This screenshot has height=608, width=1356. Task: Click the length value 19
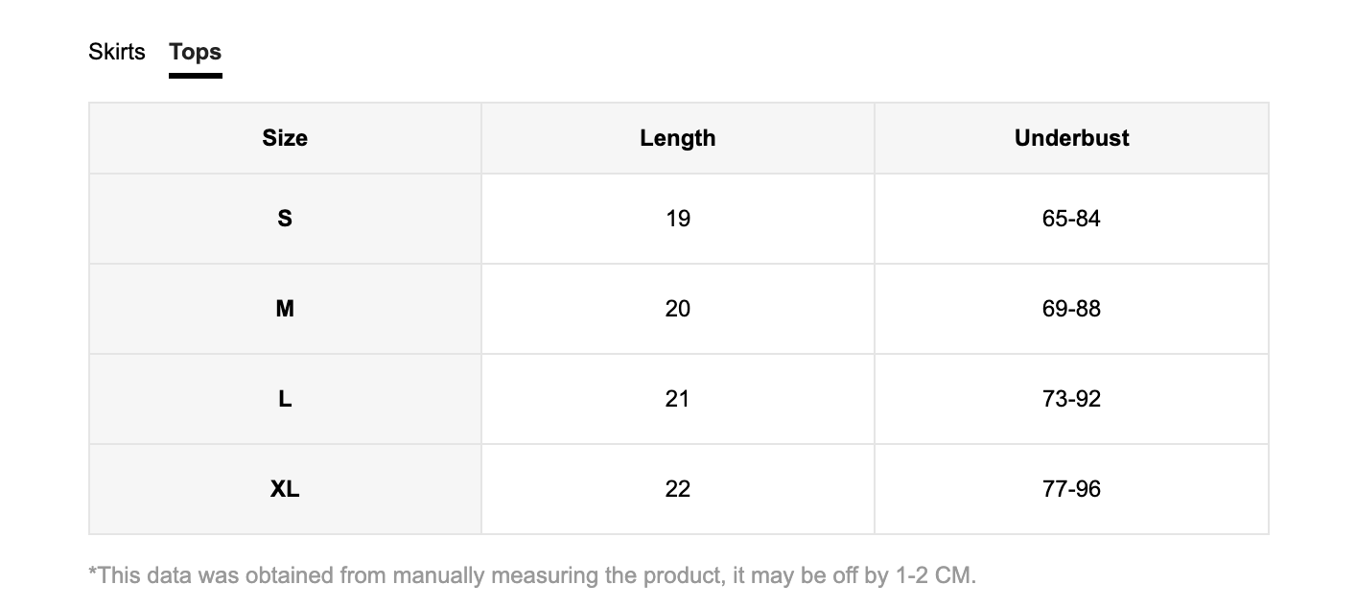tap(678, 219)
